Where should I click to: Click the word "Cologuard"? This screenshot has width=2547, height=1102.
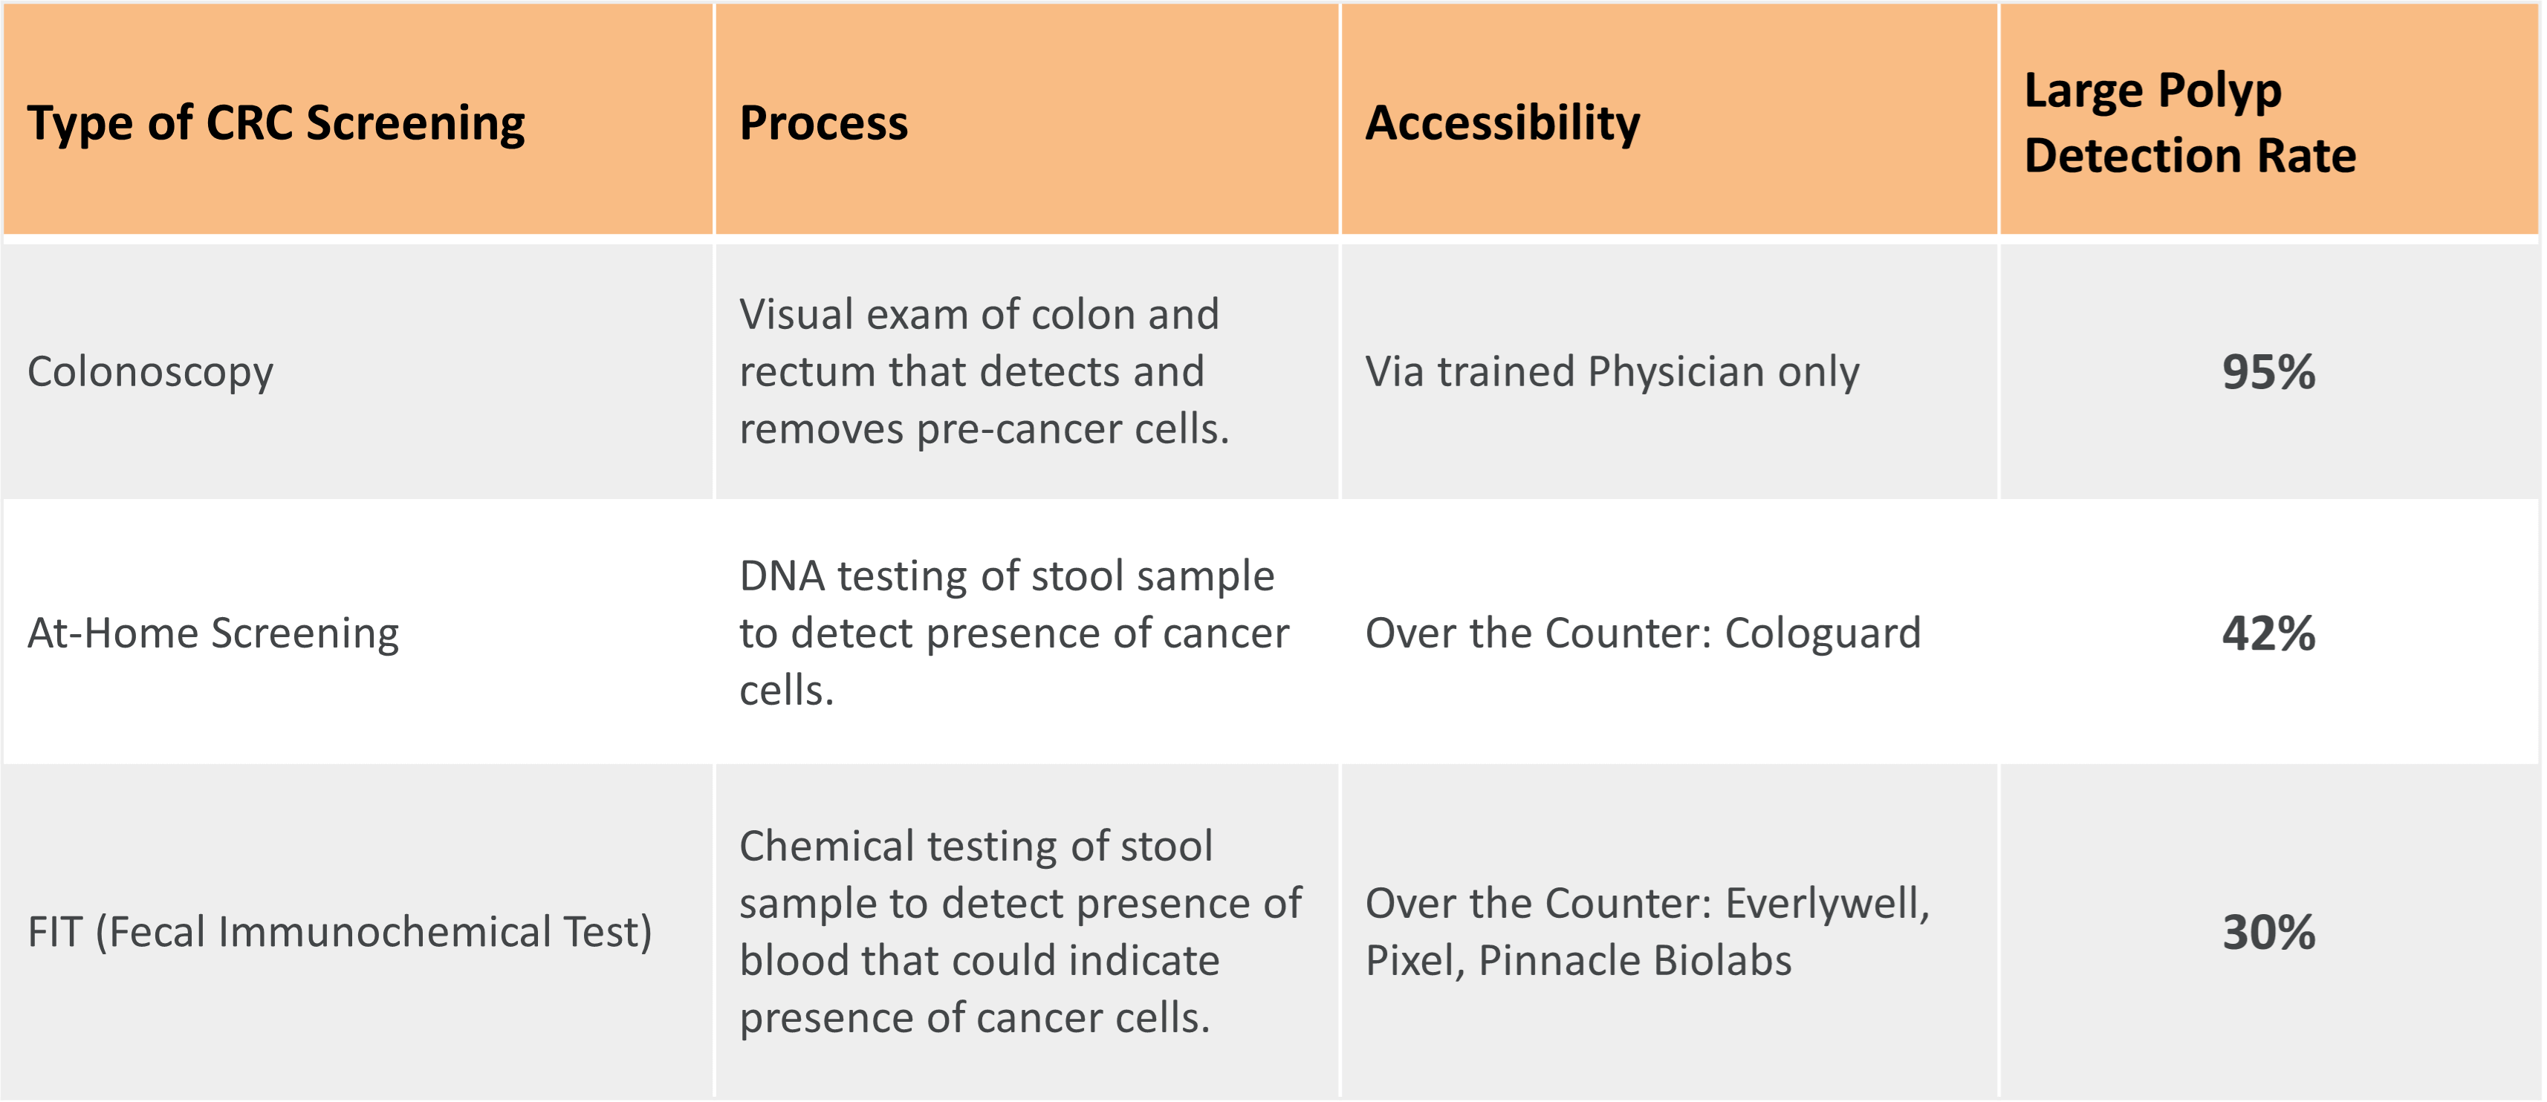tap(1823, 633)
